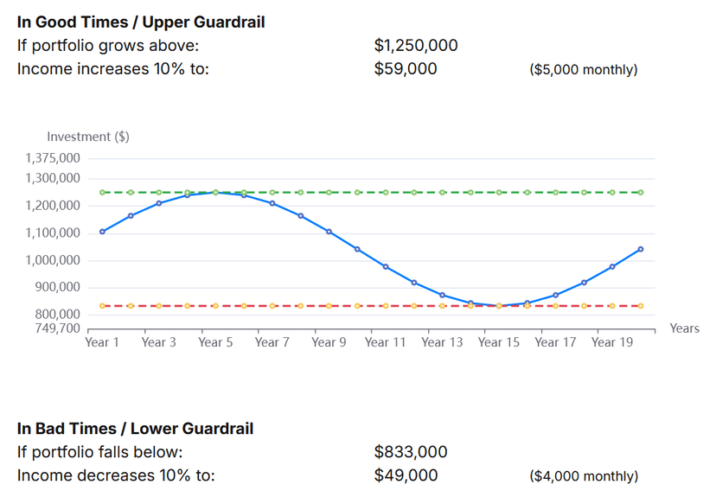Click the Years axis label
The width and height of the screenshot is (716, 497).
(x=685, y=328)
